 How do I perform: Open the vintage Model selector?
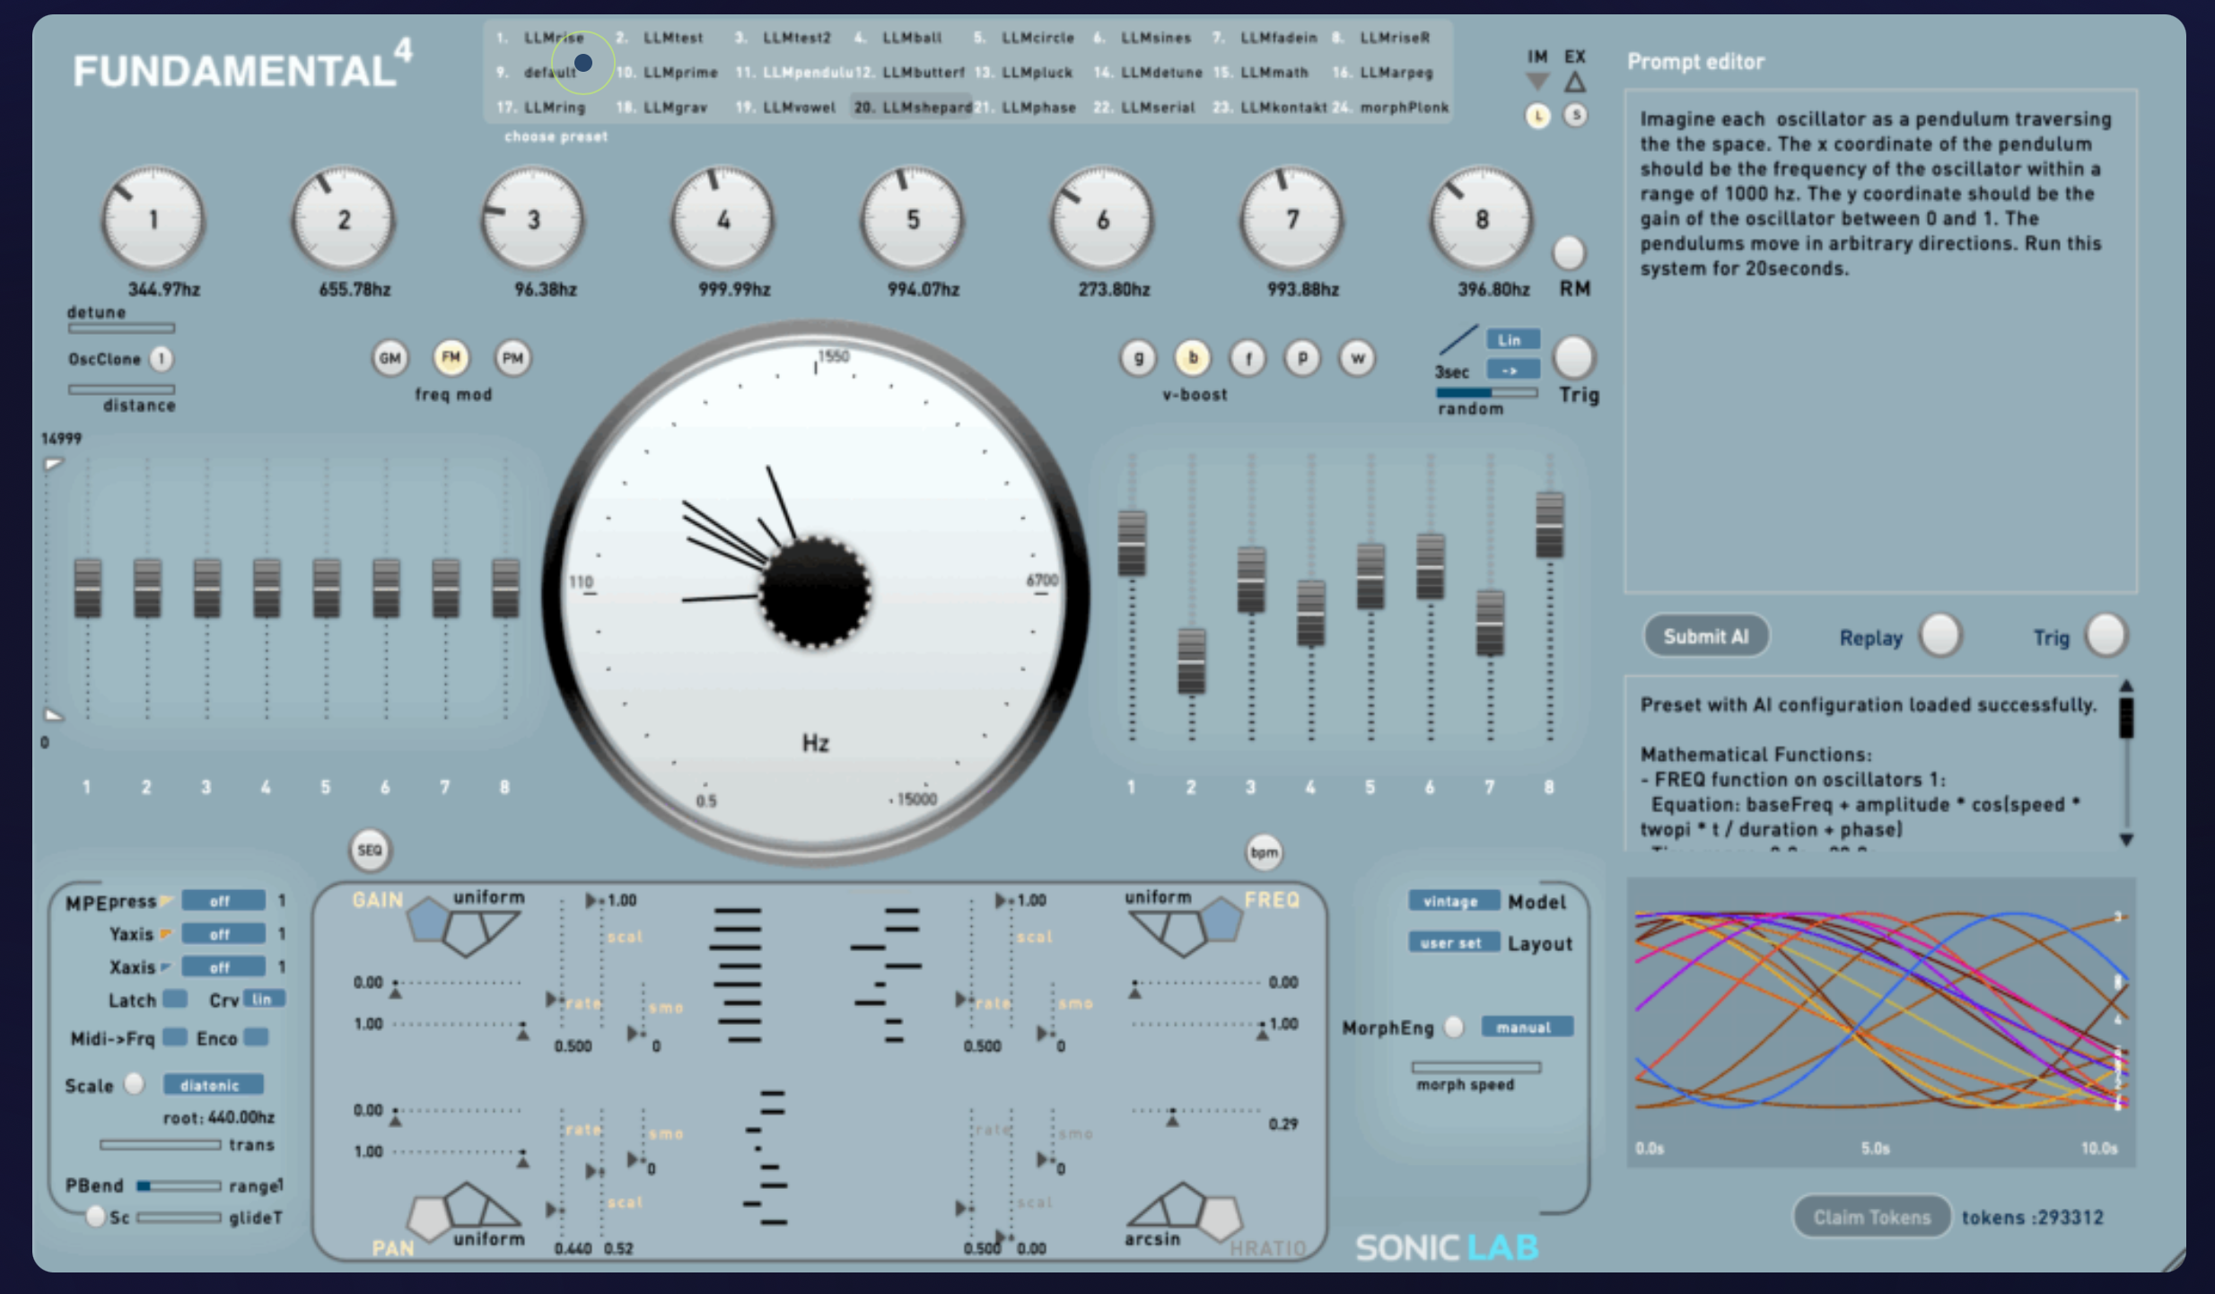pyautogui.click(x=1454, y=901)
